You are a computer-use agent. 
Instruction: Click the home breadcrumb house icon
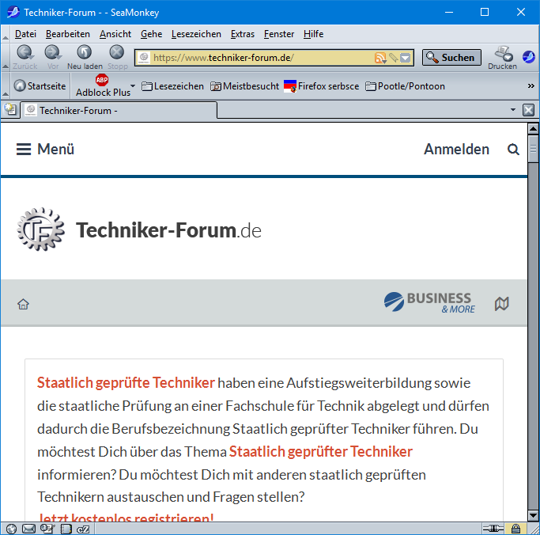pyautogui.click(x=24, y=304)
